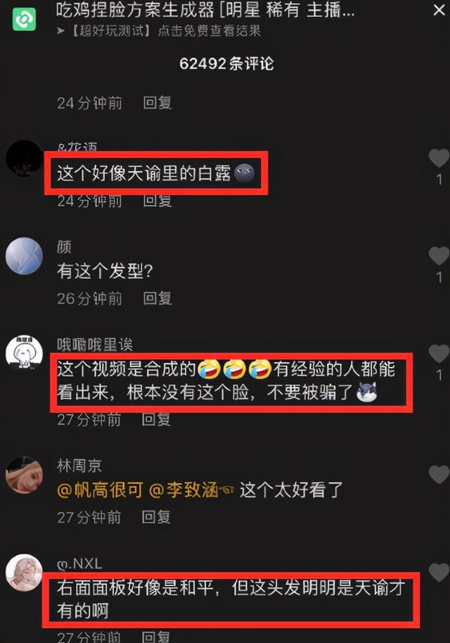The image size is (450, 643).
Task: Reply to 林周京's comment
Action: click(156, 517)
